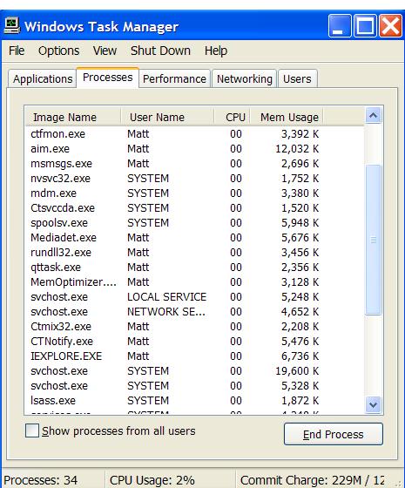Select the lsass.exe process
405x488 pixels.
pos(194,401)
